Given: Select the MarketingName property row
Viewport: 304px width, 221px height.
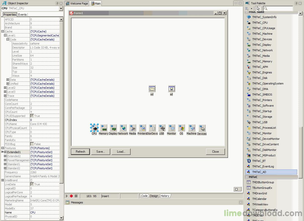Looking at the screenshot, I should click(x=32, y=200).
